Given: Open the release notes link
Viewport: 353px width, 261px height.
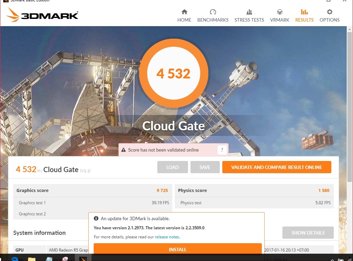Looking at the screenshot, I should (167, 237).
